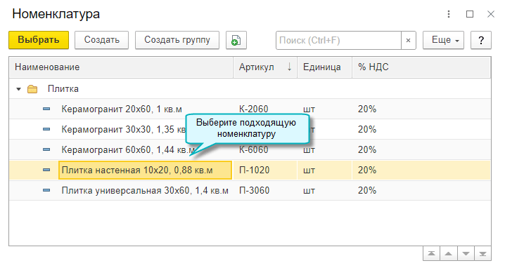Image resolution: width=505 pixels, height=268 pixels.
Task: Jump to the first row of the list
Action: 432,254
